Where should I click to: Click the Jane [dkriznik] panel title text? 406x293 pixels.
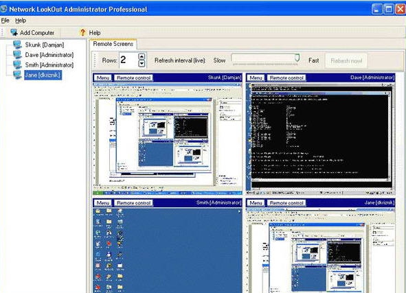pos(379,202)
